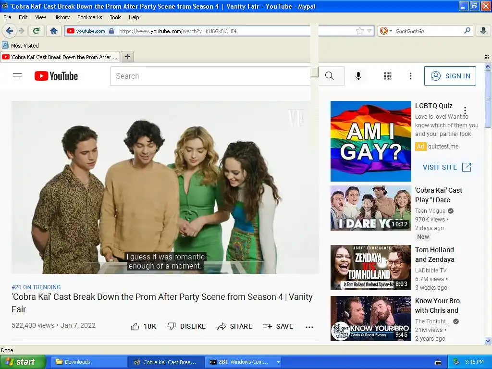Open the browser home page
492x369 pixels.
click(54, 31)
